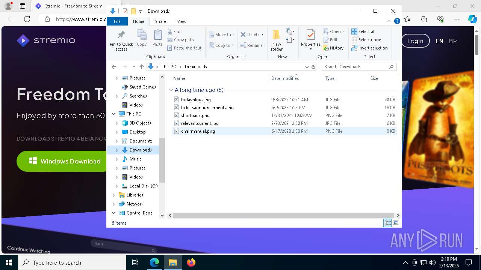Click Select all in the ribbon
This screenshot has height=270, width=481.
(x=363, y=31)
